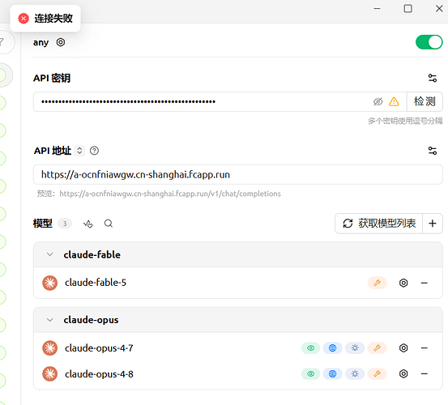Click claude-opus-4-8 web globe tag
The width and height of the screenshot is (448, 405).
[x=333, y=373]
